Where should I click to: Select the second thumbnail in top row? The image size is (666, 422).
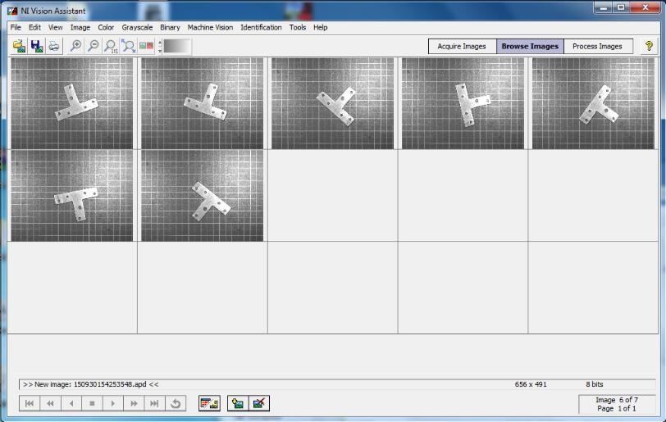pyautogui.click(x=202, y=103)
